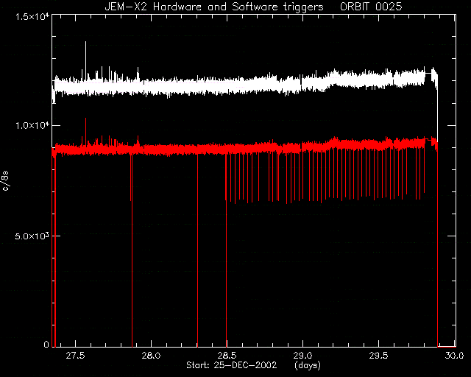Click the x-axis tick label 30.0
The height and width of the screenshot is (377, 471).
454,356
